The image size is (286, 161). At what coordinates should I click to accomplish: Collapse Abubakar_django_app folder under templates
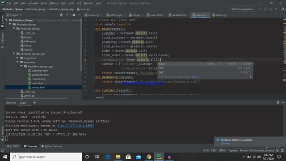click(x=21, y=66)
